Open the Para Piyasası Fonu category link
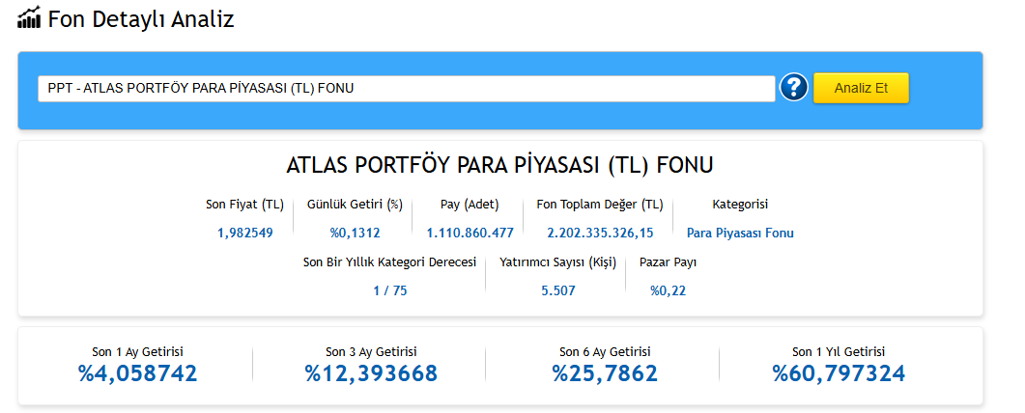The width and height of the screenshot is (1025, 413). click(x=740, y=233)
